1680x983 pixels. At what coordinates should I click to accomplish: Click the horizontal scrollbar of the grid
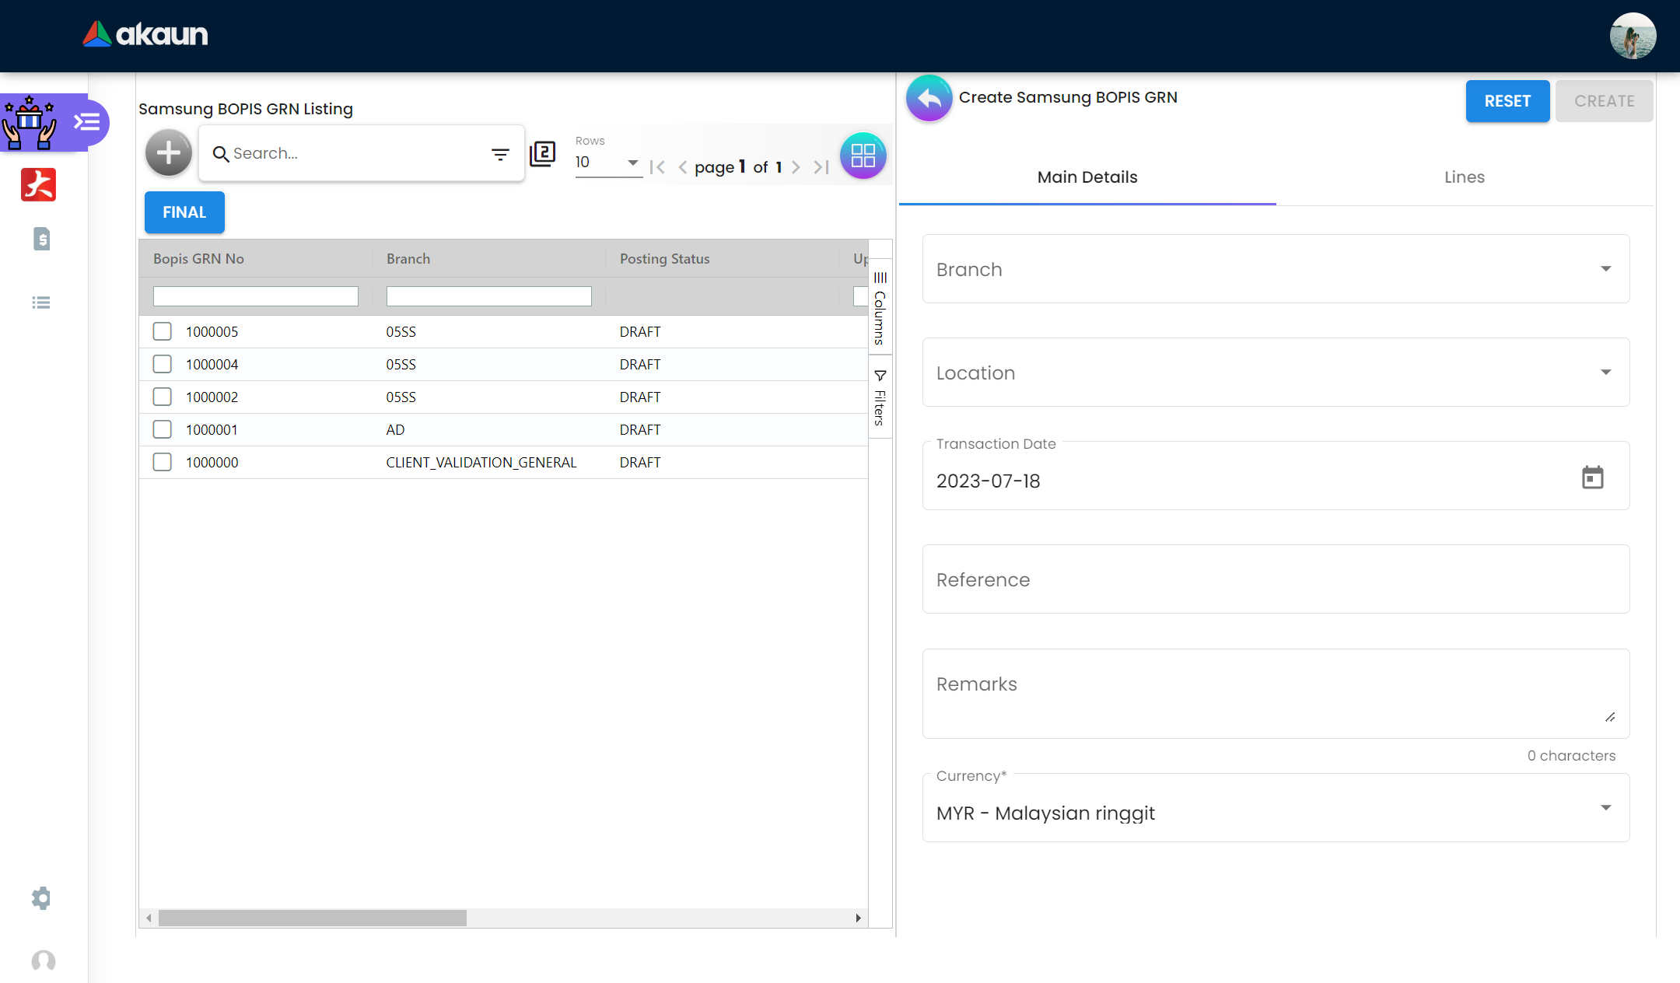312,918
